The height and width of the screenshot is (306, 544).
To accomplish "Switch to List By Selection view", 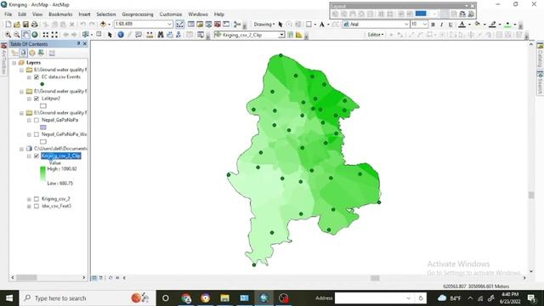I will click(41, 53).
